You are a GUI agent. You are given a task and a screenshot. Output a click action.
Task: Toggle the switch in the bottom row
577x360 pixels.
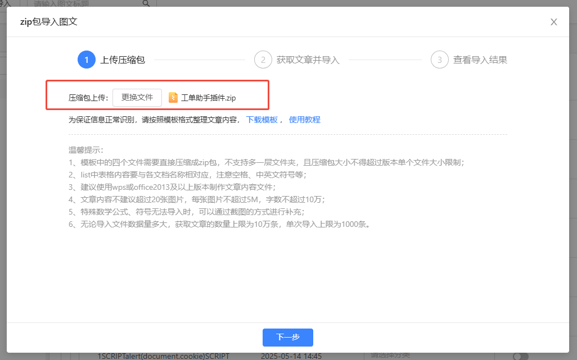[521, 356]
